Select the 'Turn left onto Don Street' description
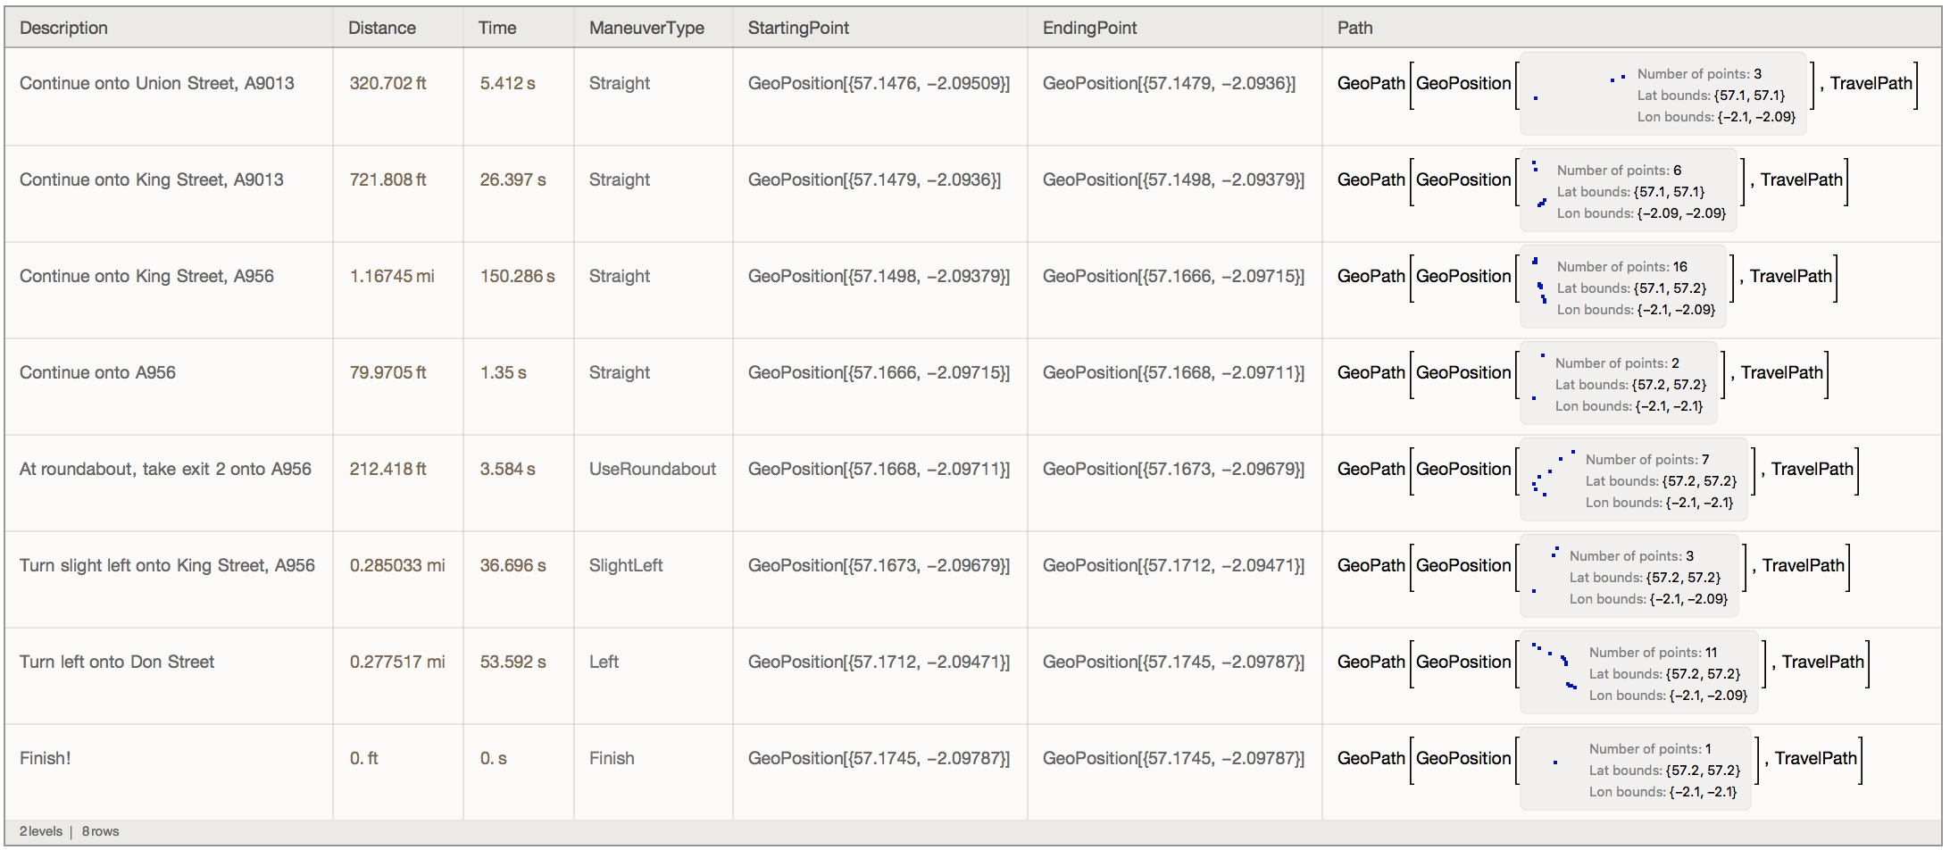 click(117, 662)
